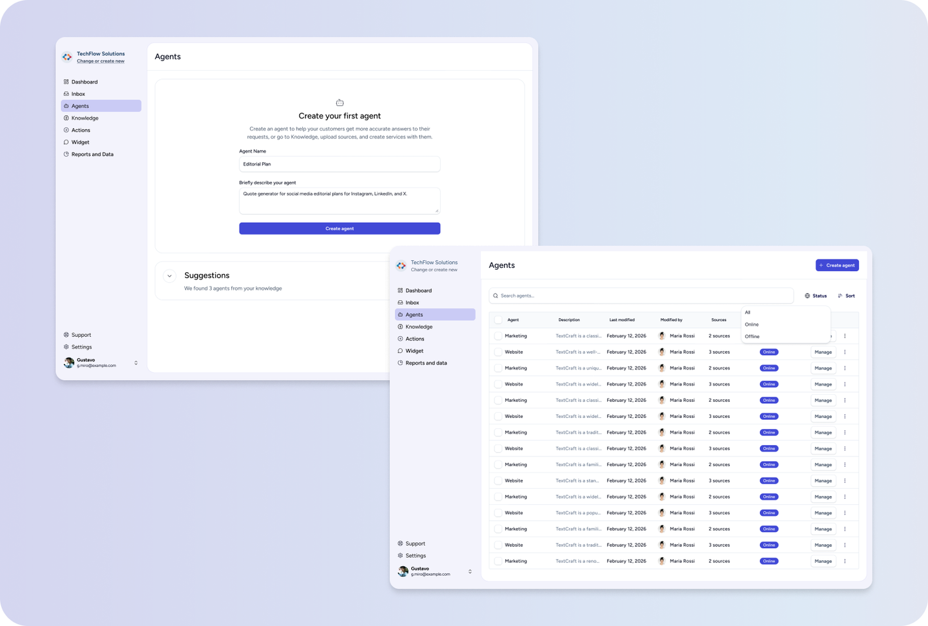928x626 pixels.
Task: Open the three-dot menu for the Website popu... row
Action: click(x=845, y=513)
